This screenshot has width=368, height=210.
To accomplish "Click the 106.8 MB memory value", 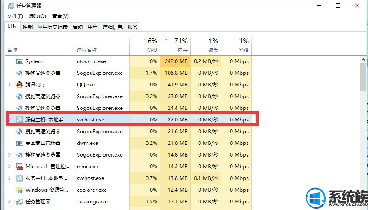I will click(176, 73).
